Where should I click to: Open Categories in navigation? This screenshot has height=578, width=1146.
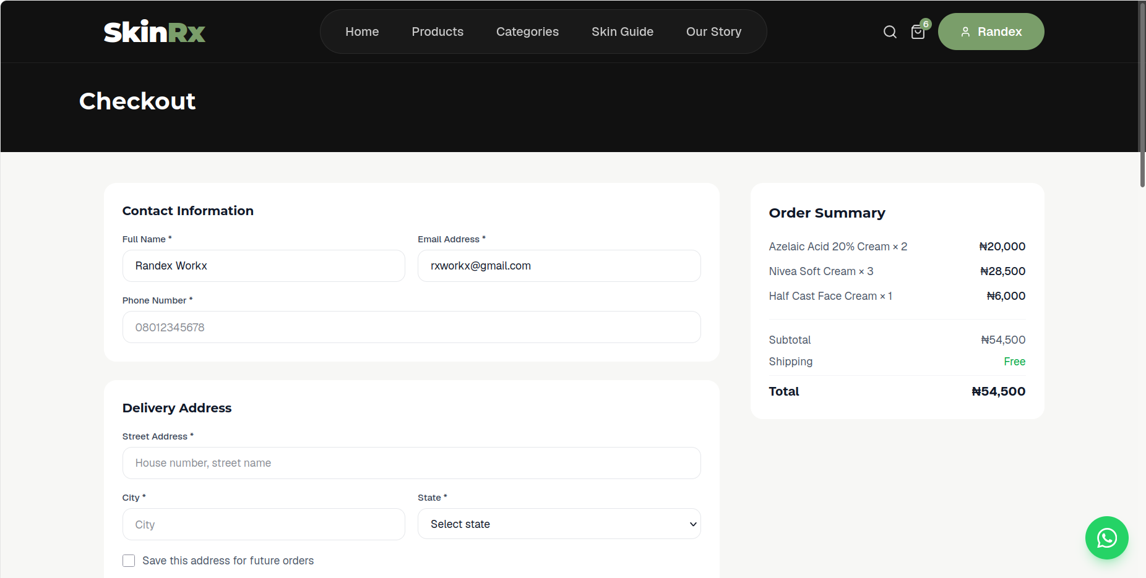point(527,32)
